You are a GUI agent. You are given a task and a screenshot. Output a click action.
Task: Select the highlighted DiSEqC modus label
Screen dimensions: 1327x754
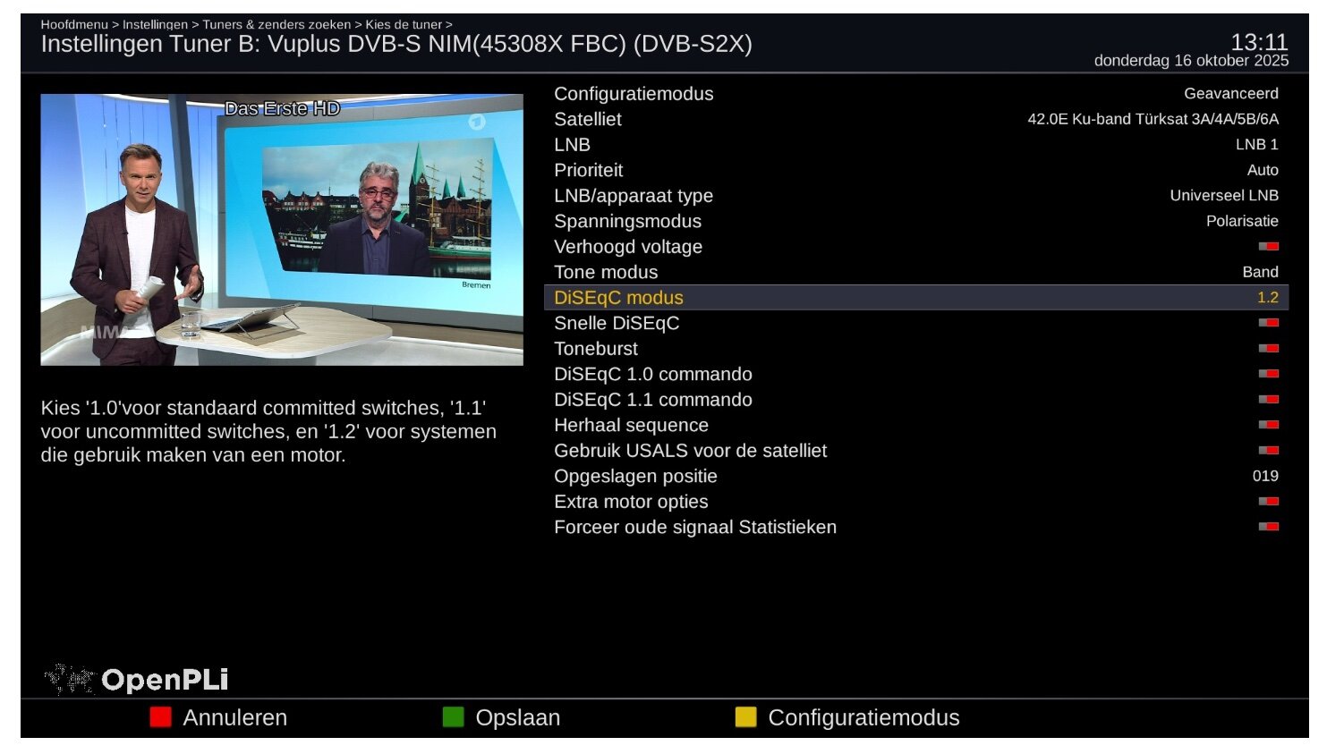coord(618,298)
